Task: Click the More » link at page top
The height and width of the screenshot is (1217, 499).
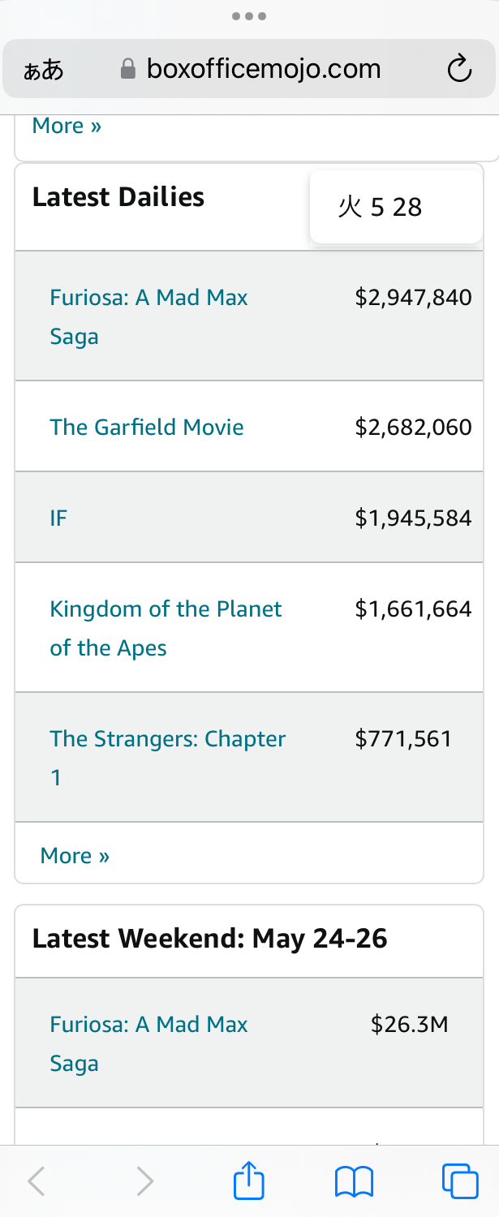Action: 67,126
